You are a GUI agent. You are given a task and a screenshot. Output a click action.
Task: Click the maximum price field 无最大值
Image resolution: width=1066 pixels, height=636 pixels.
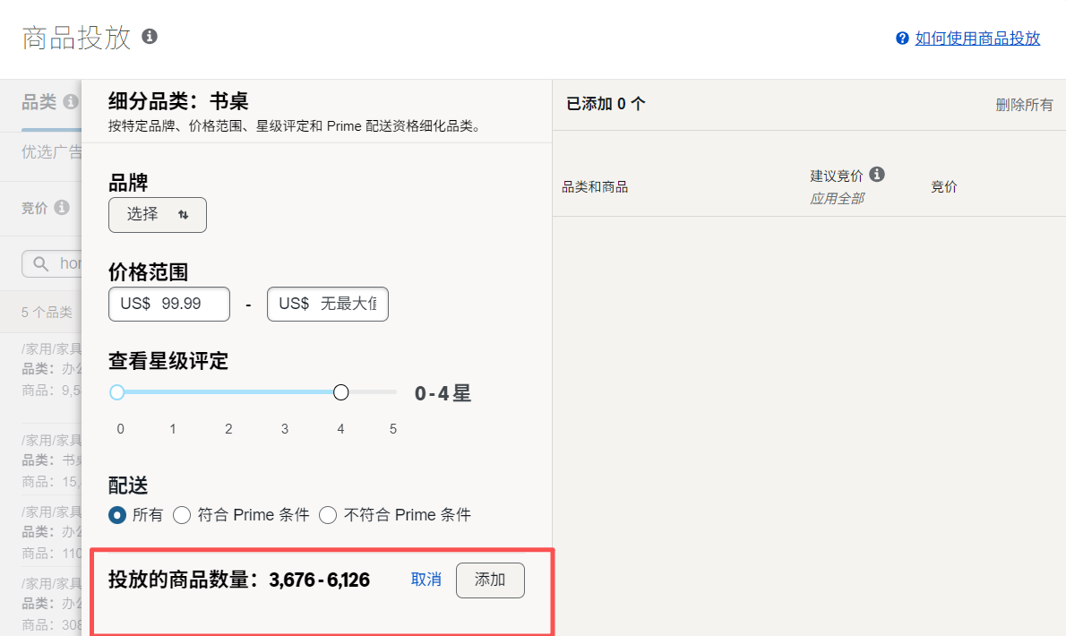pos(328,304)
